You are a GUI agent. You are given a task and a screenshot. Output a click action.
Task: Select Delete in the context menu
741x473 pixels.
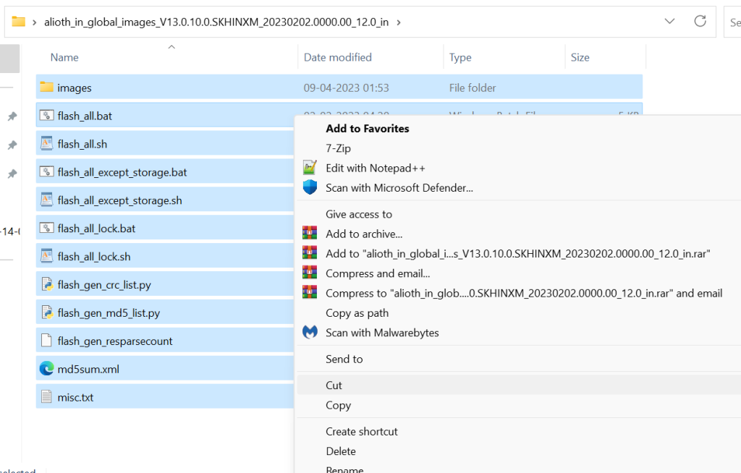click(x=340, y=451)
